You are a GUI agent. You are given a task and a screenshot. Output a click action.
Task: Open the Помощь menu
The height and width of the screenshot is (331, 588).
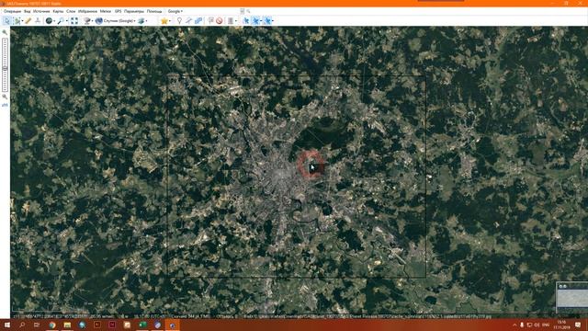[x=154, y=11]
